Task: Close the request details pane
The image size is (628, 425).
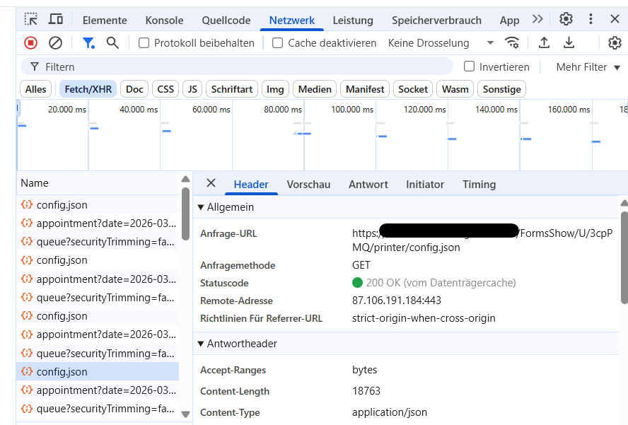Action: click(211, 183)
